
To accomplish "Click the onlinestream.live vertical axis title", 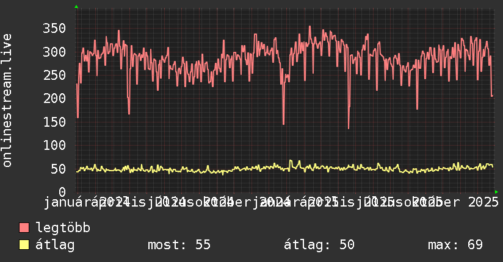I will [x=7, y=101].
